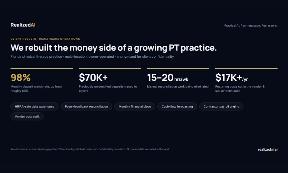This screenshot has height=173, width=288.
Task: Choose the Monthly financial close tag
Action: pyautogui.click(x=135, y=106)
